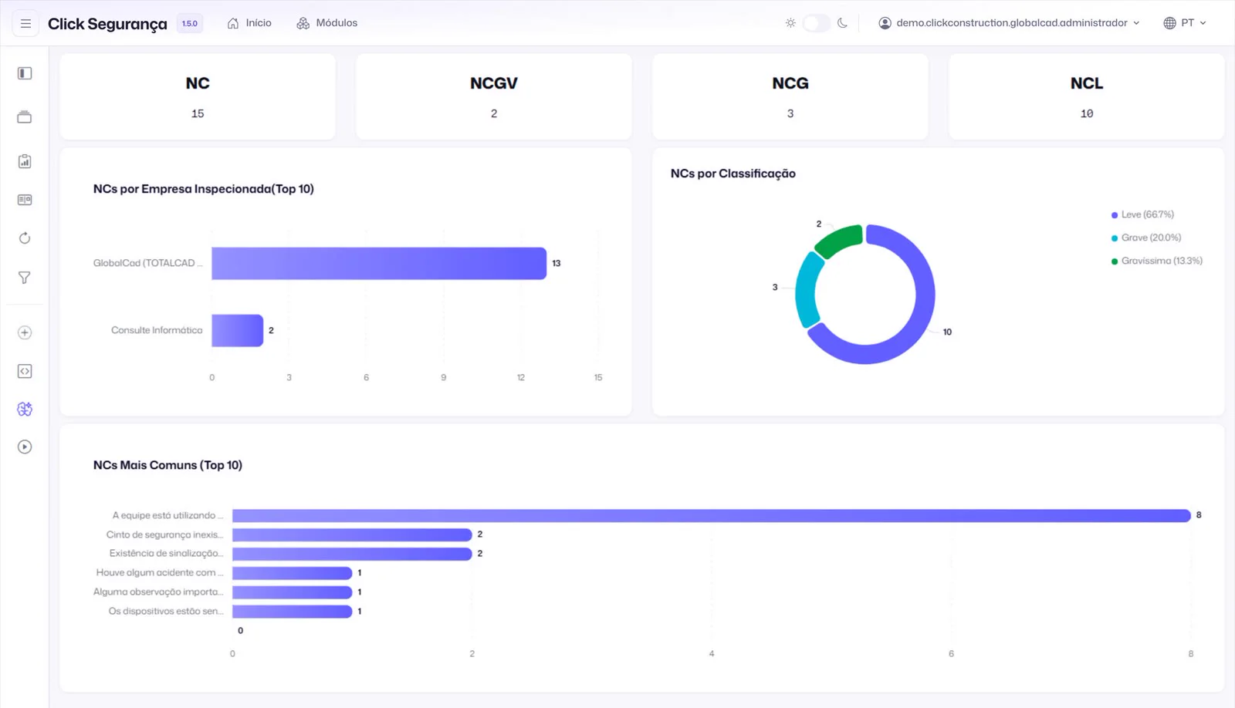This screenshot has height=708, width=1235.
Task: Select the NCG card showing 3
Action: [790, 97]
